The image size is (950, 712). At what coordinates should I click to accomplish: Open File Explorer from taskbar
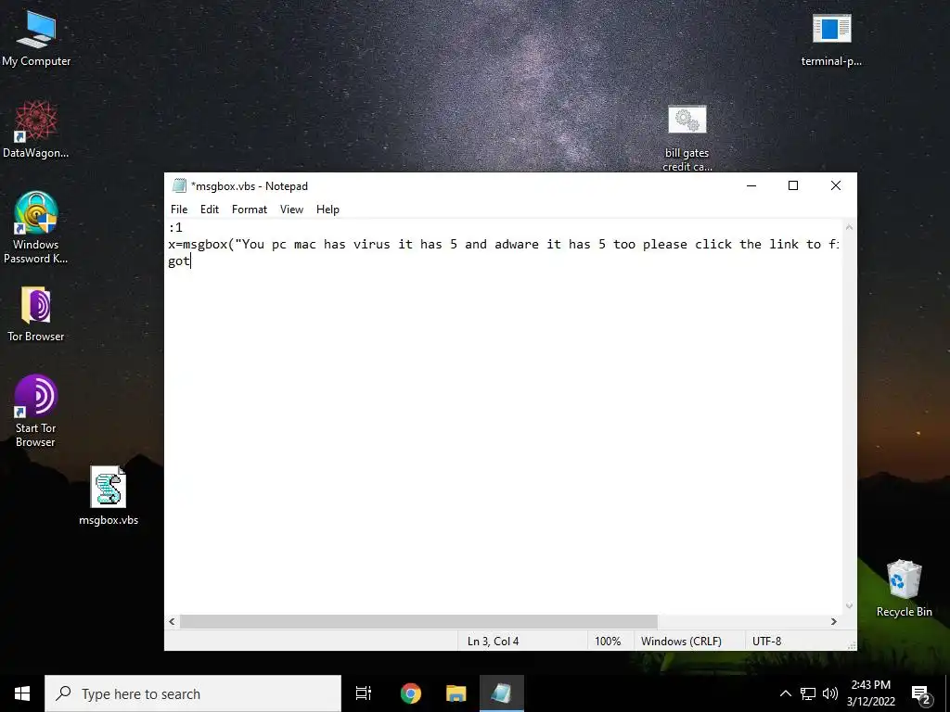(x=456, y=693)
